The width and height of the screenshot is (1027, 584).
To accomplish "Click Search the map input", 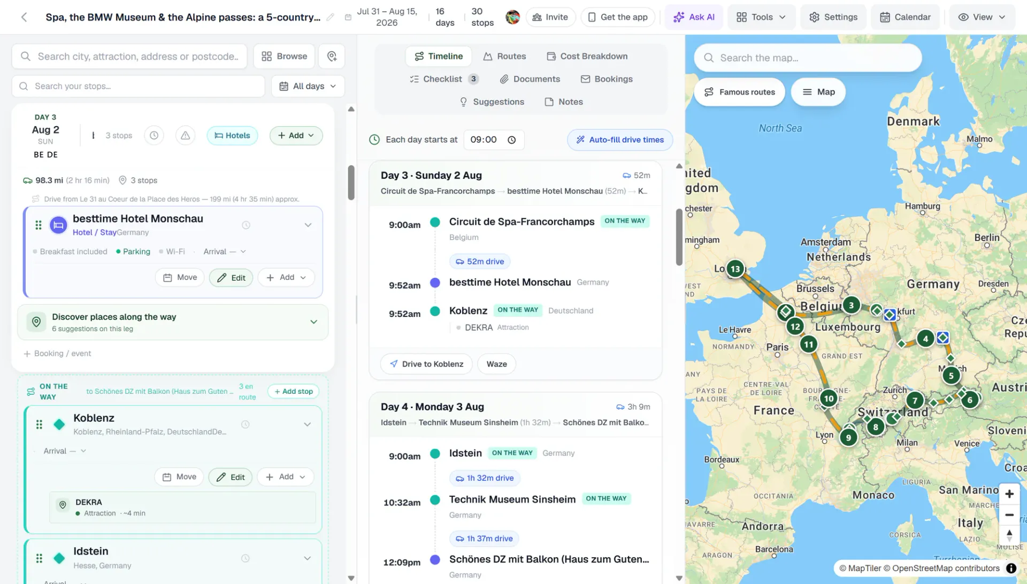I will point(808,58).
